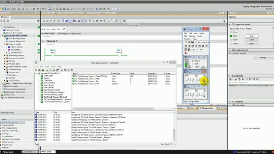Click the collapse Project tree arrow icon
The image size is (274, 154).
pyautogui.click(x=39, y=13)
